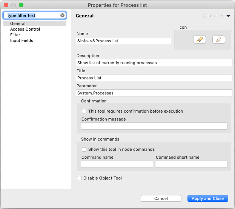The image size is (235, 209).
Task: Enable confirmation before execution checkbox
Action: coord(84,111)
